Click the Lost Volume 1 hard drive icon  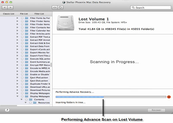[65, 23]
